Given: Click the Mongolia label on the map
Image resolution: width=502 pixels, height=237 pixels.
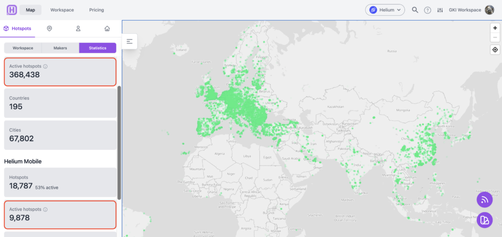Looking at the screenshot, I should pyautogui.click(x=403, y=110).
